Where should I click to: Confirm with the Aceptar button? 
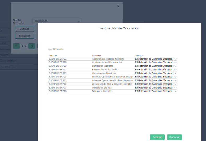157,137
